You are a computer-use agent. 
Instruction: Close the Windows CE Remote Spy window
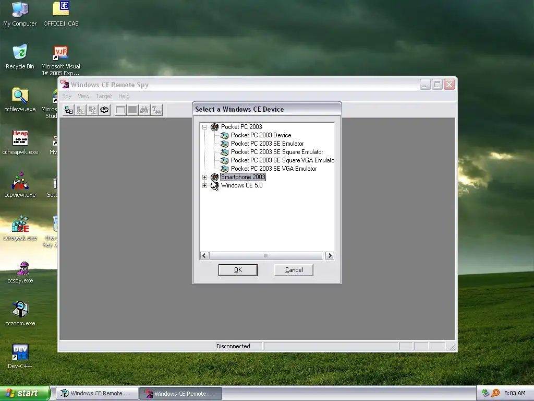coord(449,84)
